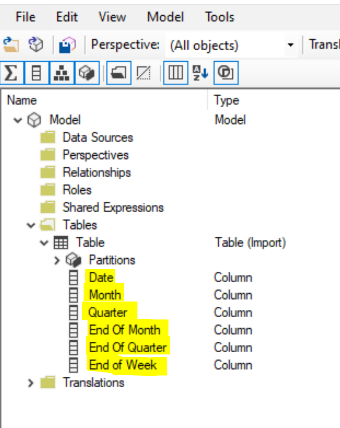Click the Tables open folder icon
Image resolution: width=340 pixels, height=428 pixels.
pos(48,225)
